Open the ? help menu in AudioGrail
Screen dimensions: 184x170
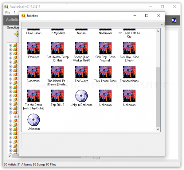[x=14, y=13]
